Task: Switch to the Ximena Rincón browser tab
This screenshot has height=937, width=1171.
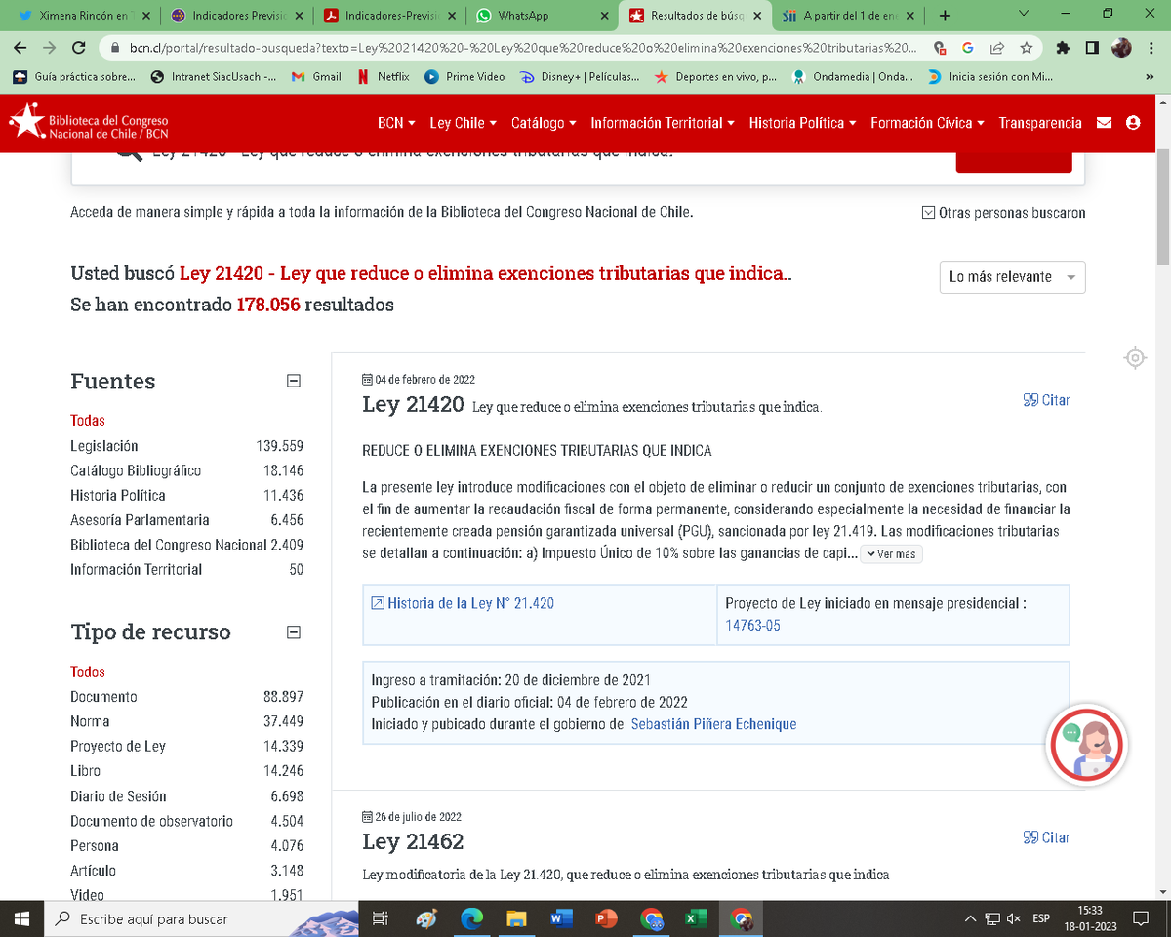Action: coord(82,16)
